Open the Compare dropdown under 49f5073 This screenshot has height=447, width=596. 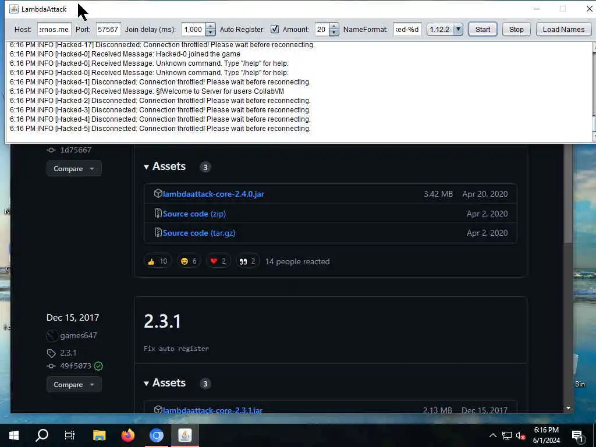74,384
